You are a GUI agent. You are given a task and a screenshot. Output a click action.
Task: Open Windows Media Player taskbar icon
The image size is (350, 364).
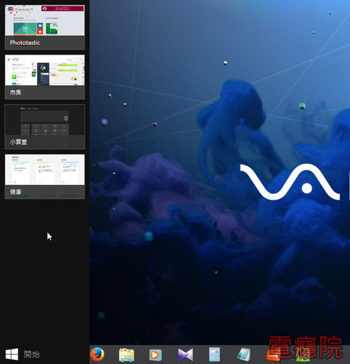click(x=155, y=355)
